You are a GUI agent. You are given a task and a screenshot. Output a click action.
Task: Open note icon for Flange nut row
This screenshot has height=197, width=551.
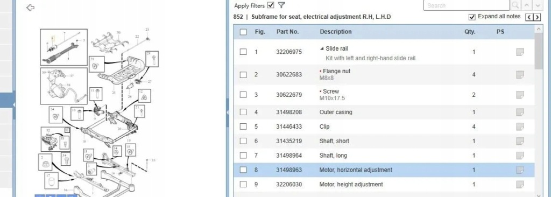[x=520, y=75]
